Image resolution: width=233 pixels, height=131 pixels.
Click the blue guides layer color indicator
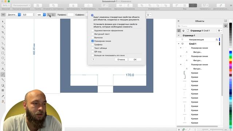[220, 40]
